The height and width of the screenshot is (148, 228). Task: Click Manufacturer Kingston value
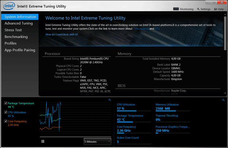point(176,79)
